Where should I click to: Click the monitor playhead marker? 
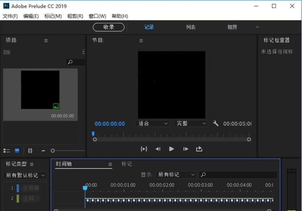[93, 134]
